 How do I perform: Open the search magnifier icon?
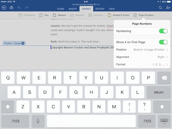coord(160,8)
